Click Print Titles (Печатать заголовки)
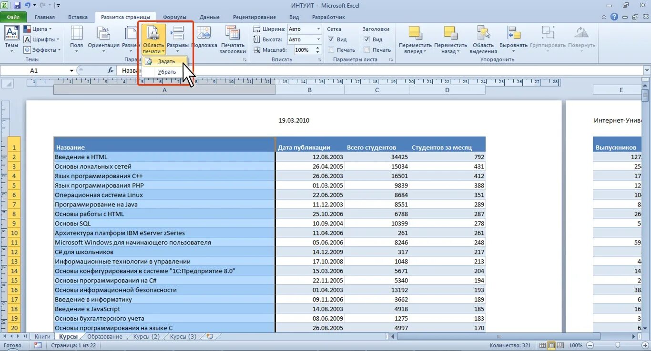This screenshot has height=351, width=651. point(233,39)
